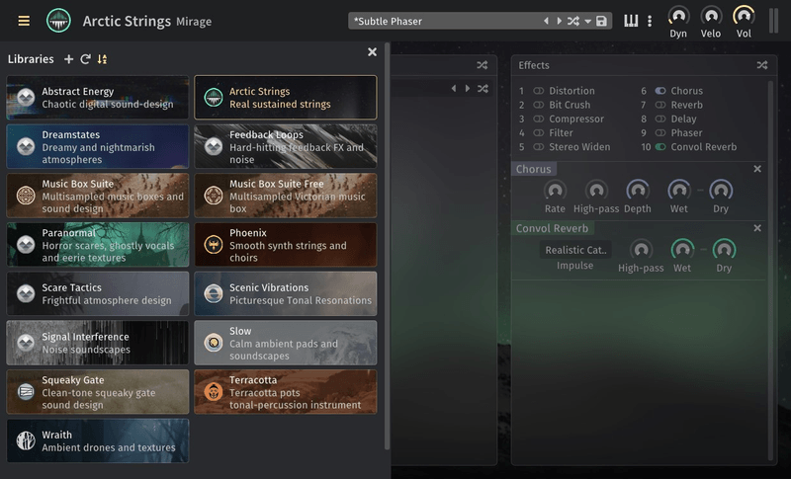
Task: Open the Realistic Cat.. impulse selector
Action: (575, 250)
